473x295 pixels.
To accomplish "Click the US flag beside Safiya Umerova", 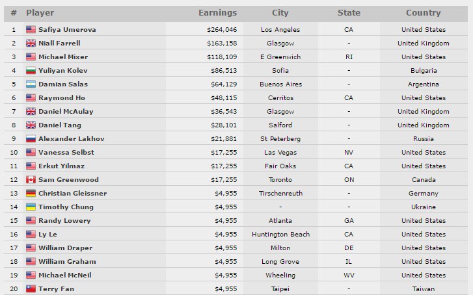I will (x=31, y=30).
